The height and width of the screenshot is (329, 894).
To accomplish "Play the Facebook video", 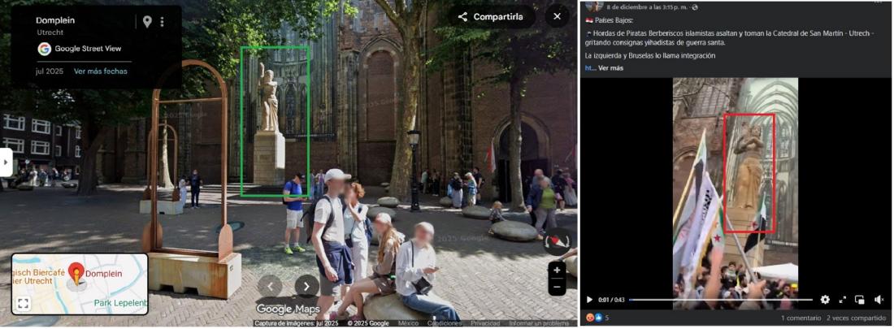I will tap(589, 300).
